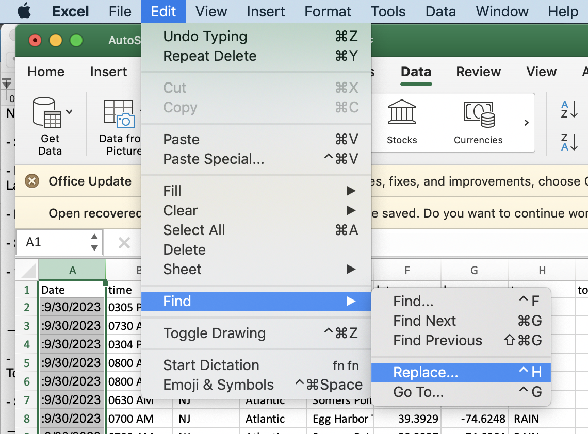Switch to the Review ribbon tab
588x434 pixels.
coord(478,72)
